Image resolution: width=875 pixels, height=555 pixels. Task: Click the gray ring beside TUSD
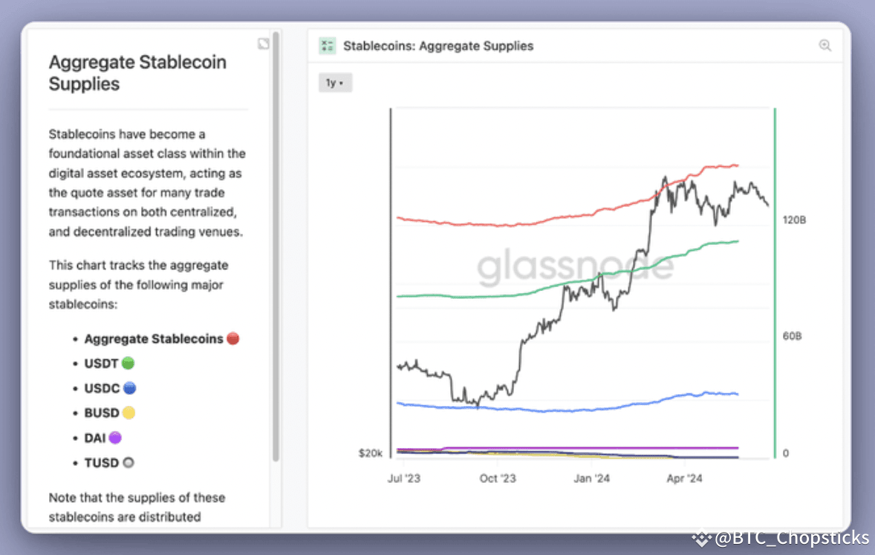coord(128,462)
